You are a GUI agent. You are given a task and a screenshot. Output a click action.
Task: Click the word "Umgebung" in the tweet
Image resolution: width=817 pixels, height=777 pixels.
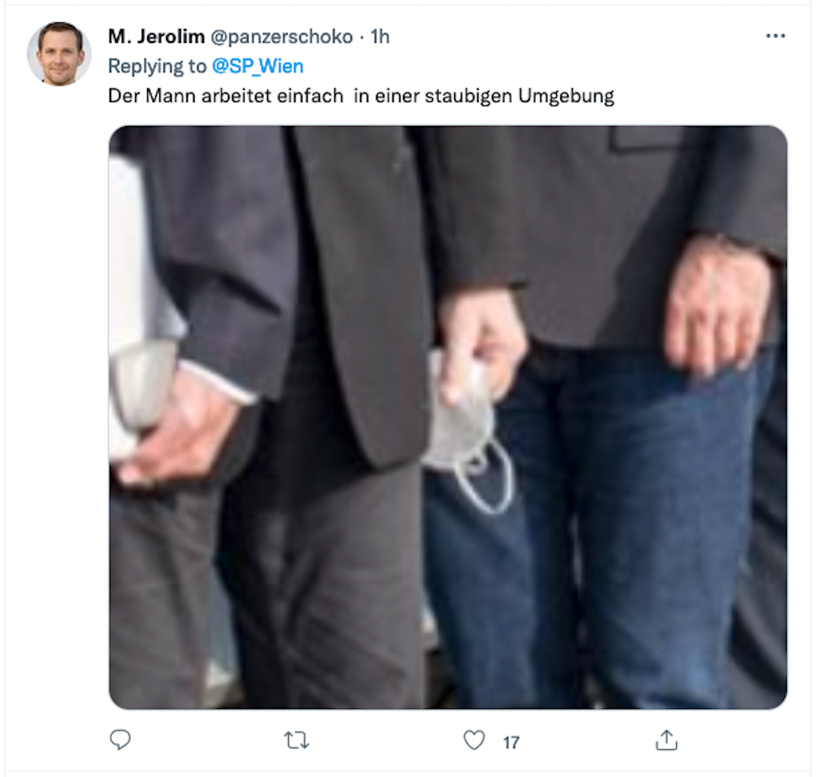click(x=566, y=96)
